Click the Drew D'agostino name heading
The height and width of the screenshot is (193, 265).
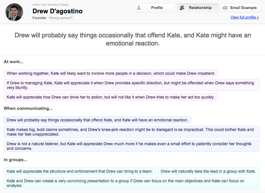[57, 11]
